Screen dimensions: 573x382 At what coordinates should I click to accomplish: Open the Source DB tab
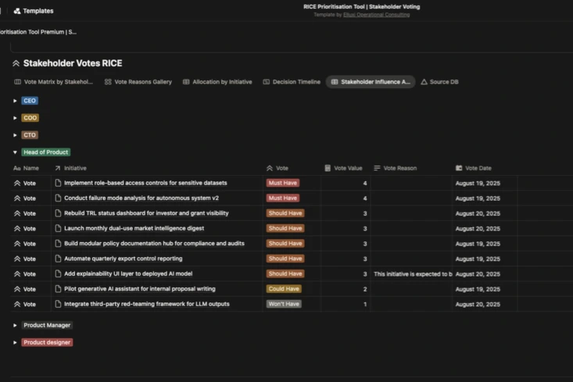click(439, 82)
